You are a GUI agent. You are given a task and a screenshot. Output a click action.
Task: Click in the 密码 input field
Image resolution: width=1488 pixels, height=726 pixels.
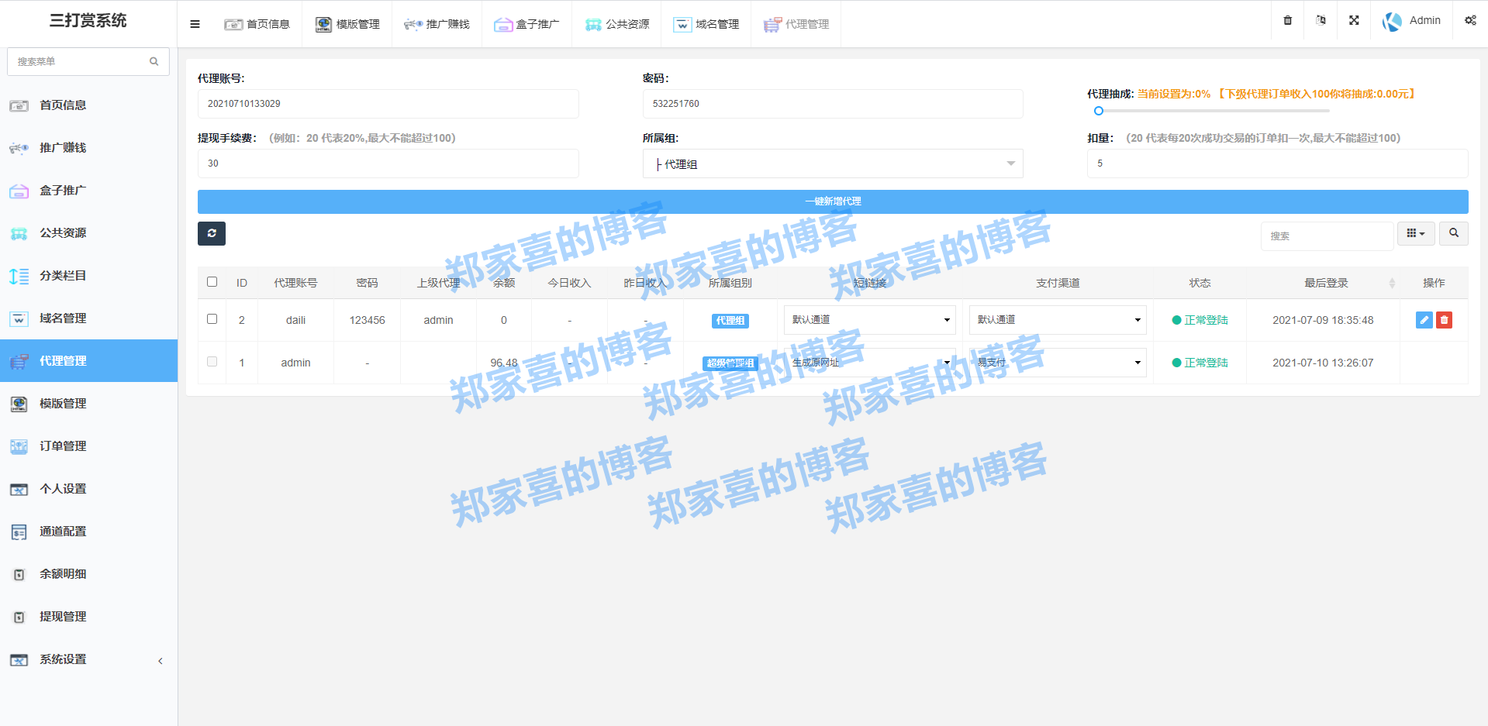(x=833, y=104)
